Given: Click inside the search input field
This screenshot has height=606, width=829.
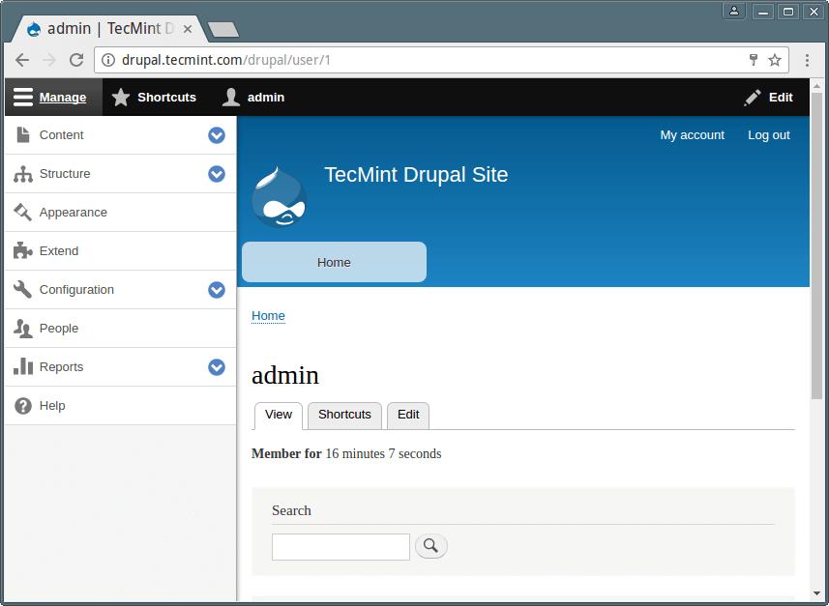Looking at the screenshot, I should coord(340,546).
